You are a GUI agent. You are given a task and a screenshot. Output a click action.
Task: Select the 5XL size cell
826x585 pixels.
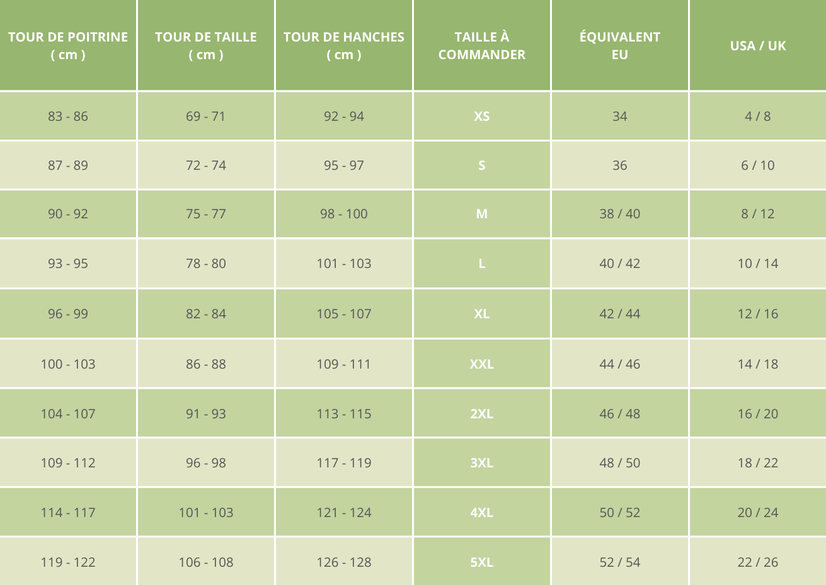[482, 562]
